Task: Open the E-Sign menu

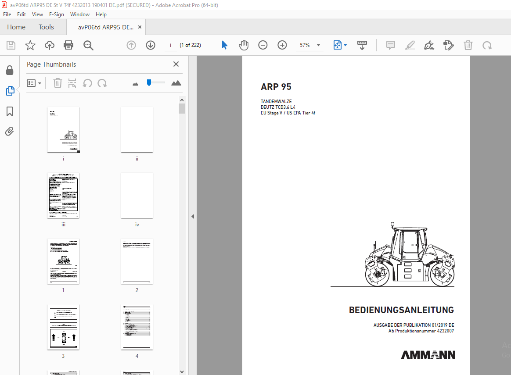Action: tap(56, 14)
